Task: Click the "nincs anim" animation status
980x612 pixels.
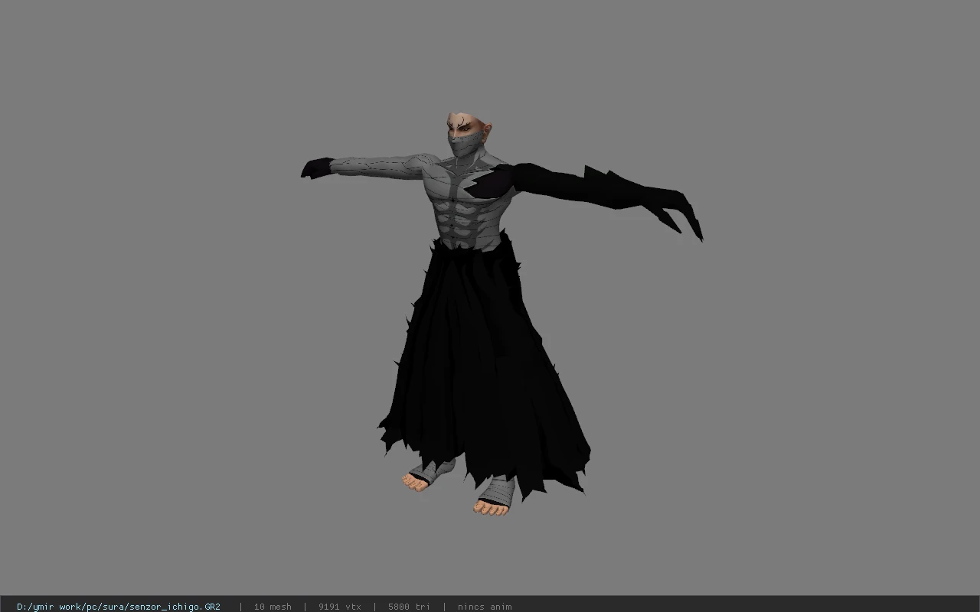Action: (485, 607)
